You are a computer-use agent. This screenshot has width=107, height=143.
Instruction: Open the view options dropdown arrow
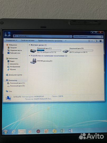coord(92,41)
